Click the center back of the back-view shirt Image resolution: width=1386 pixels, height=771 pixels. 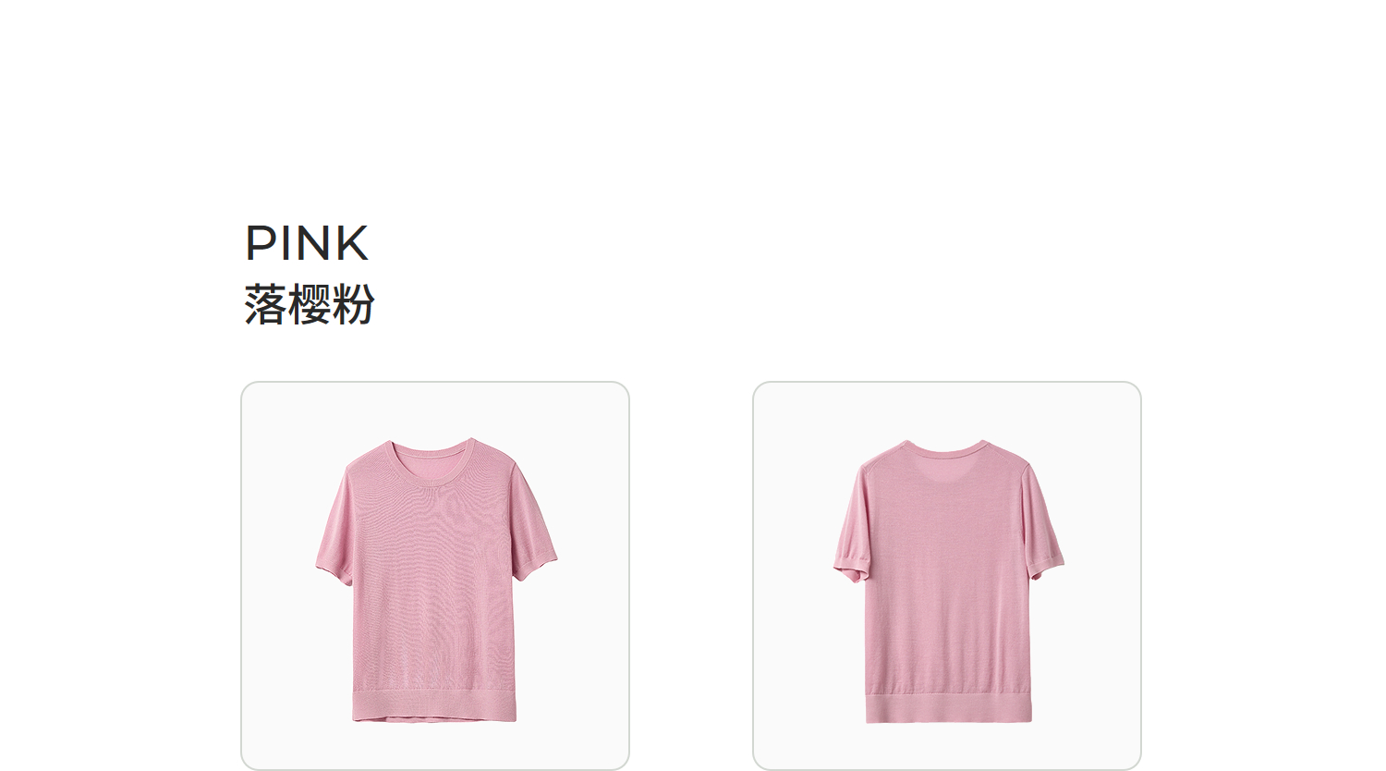click(x=947, y=573)
